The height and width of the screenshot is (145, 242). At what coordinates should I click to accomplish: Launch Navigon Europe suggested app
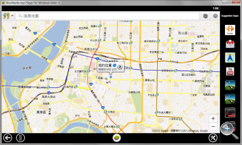point(230,30)
